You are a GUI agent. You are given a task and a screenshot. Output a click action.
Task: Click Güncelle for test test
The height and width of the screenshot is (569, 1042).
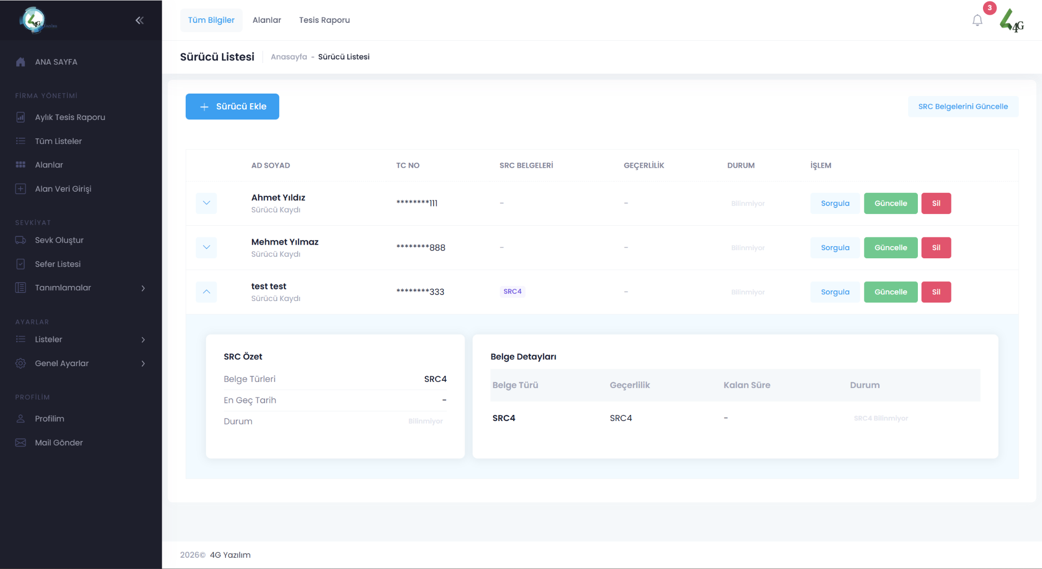[x=890, y=292]
